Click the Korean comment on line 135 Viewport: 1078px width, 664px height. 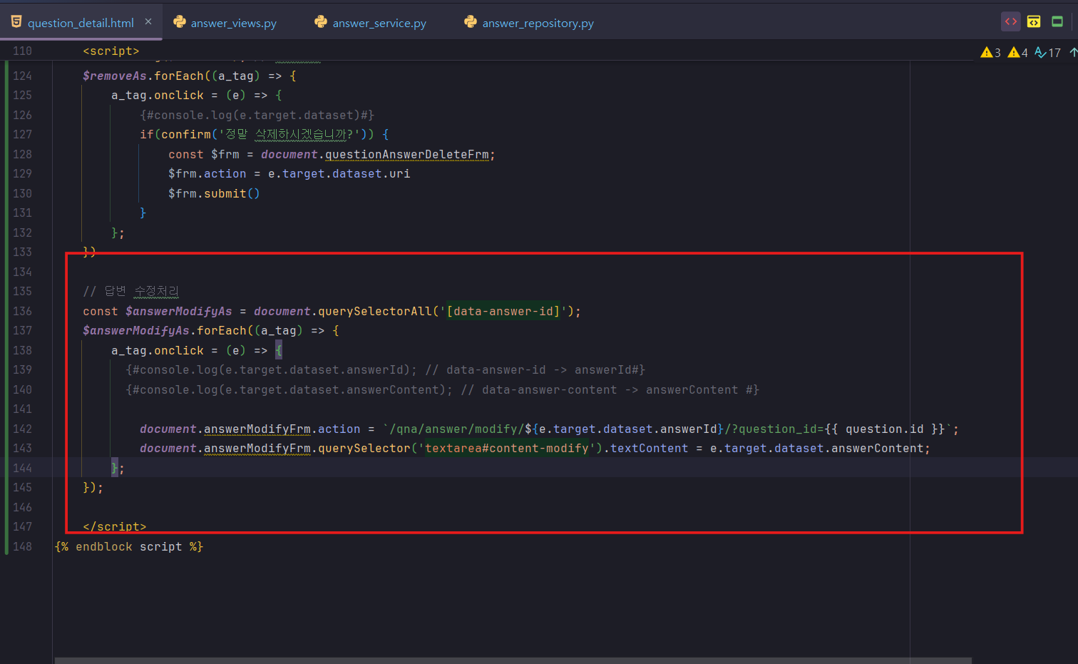click(131, 291)
